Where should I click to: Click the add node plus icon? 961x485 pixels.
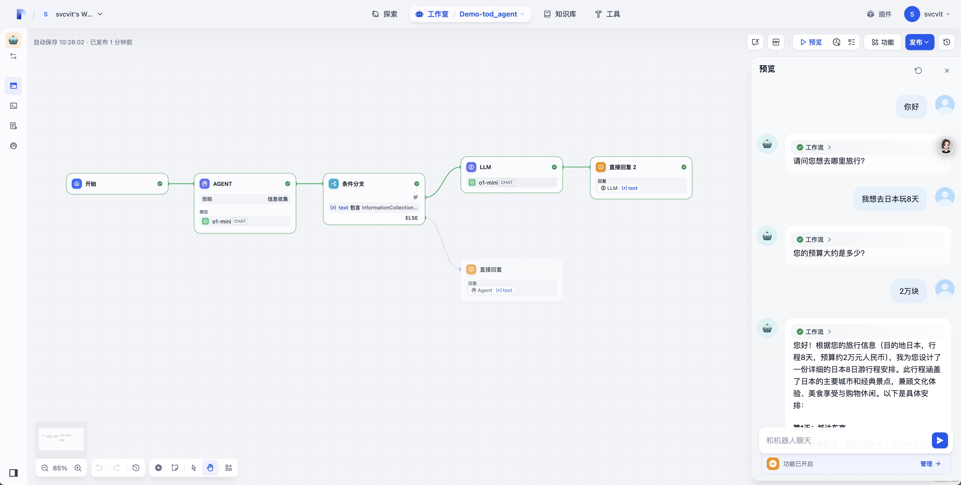(x=158, y=468)
